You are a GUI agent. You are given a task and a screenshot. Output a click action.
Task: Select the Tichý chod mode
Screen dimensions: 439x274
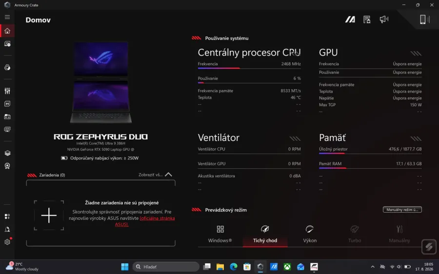pos(265,235)
